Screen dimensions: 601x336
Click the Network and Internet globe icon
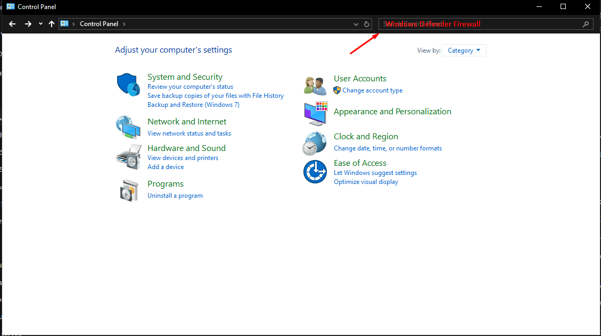(128, 127)
